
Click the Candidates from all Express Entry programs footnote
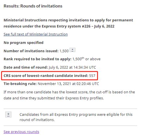76,117
